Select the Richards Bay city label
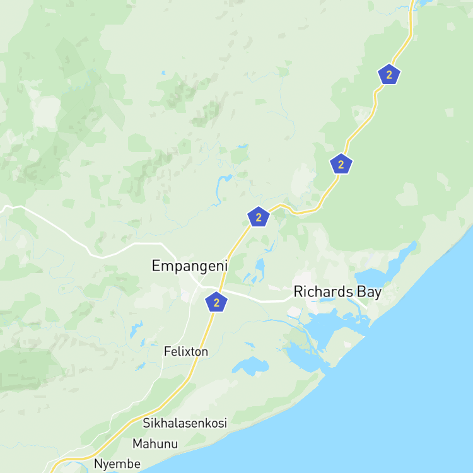The image size is (473, 473). [337, 292]
